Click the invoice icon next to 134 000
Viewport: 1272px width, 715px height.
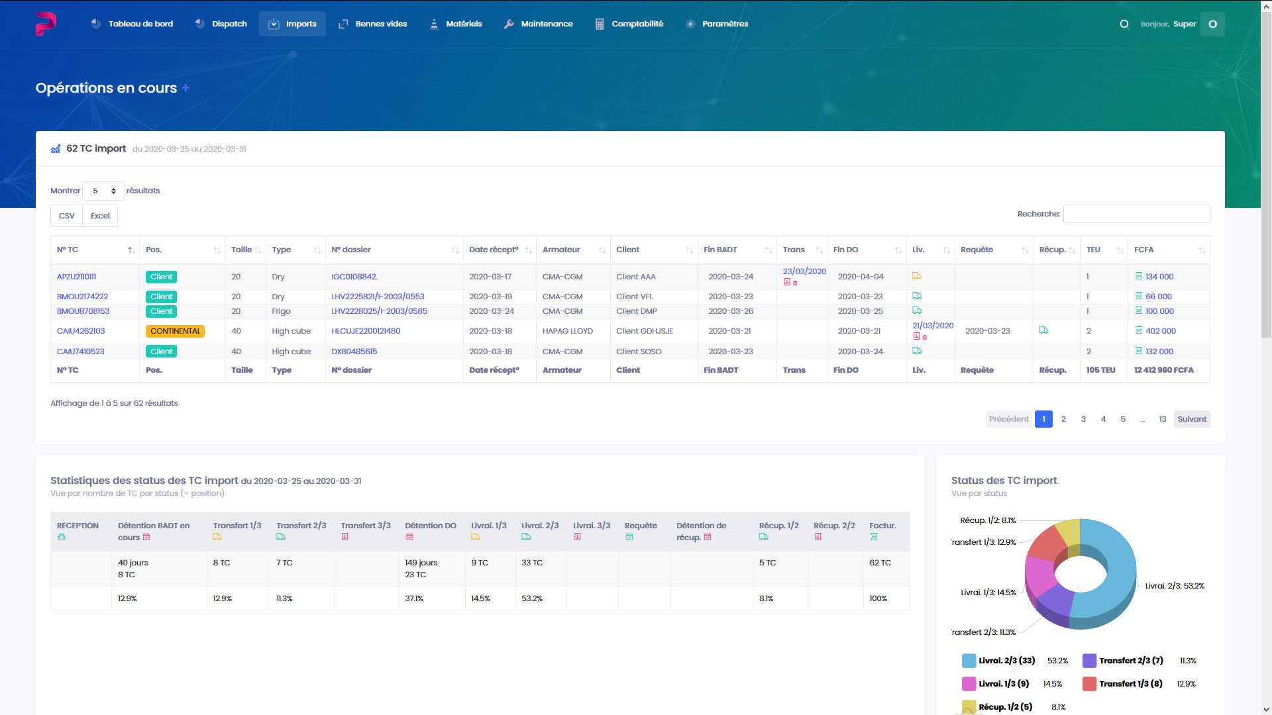(1139, 277)
